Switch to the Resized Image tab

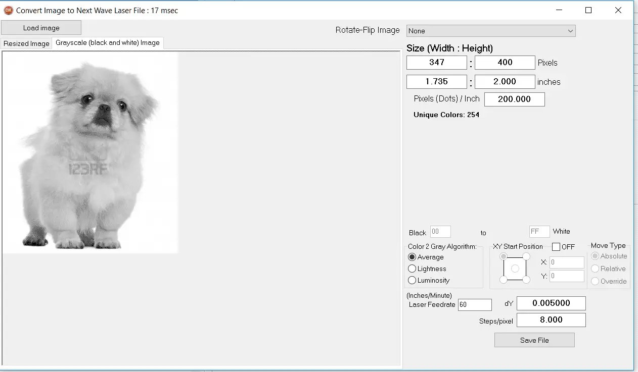click(x=26, y=43)
